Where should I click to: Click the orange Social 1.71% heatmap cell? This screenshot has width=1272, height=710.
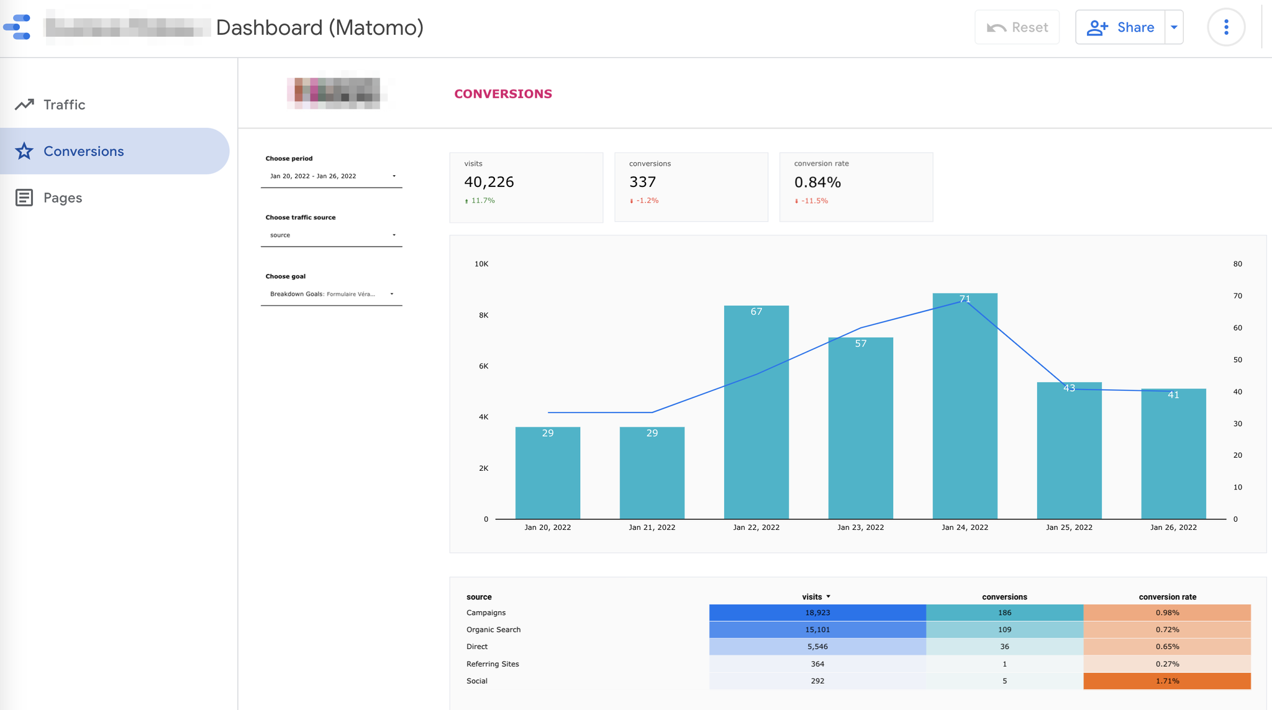click(x=1167, y=681)
